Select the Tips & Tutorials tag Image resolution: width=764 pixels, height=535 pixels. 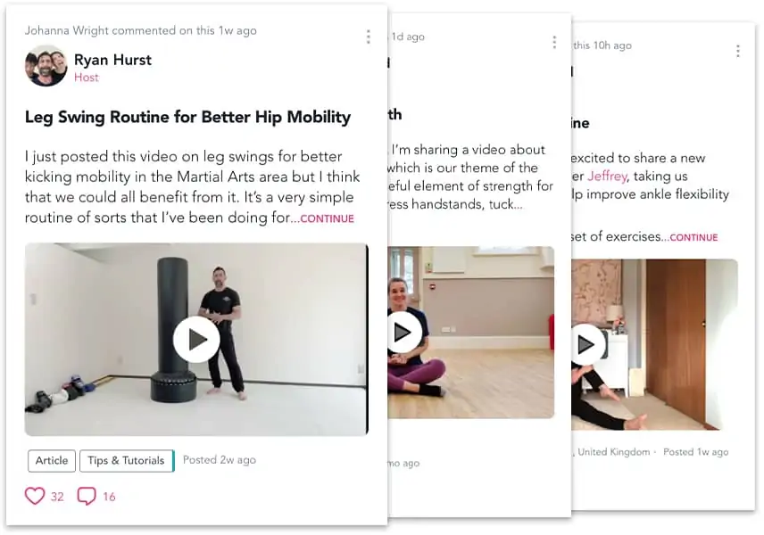(x=126, y=460)
